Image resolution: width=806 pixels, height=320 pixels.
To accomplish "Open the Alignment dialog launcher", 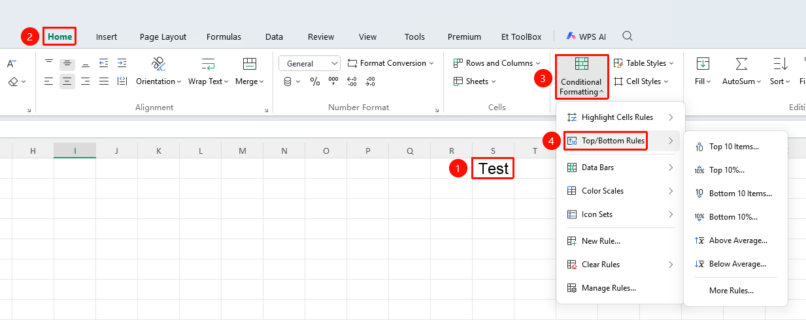I will (x=266, y=111).
